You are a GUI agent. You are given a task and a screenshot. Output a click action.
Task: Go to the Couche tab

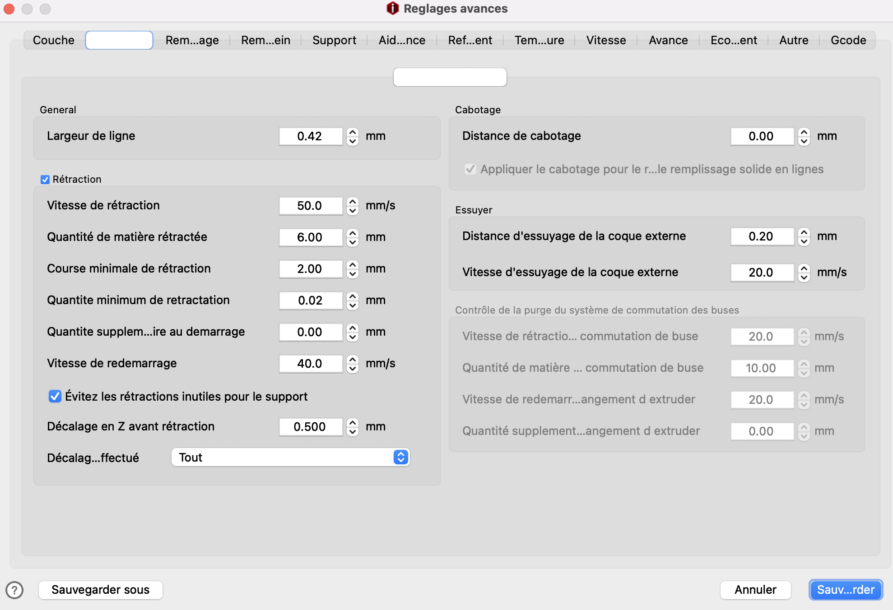[x=54, y=40]
